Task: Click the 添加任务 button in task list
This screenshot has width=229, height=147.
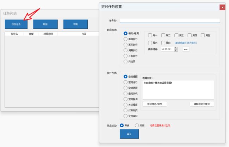Action: [16, 24]
